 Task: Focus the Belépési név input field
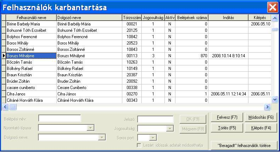pyautogui.click(x=60, y=118)
